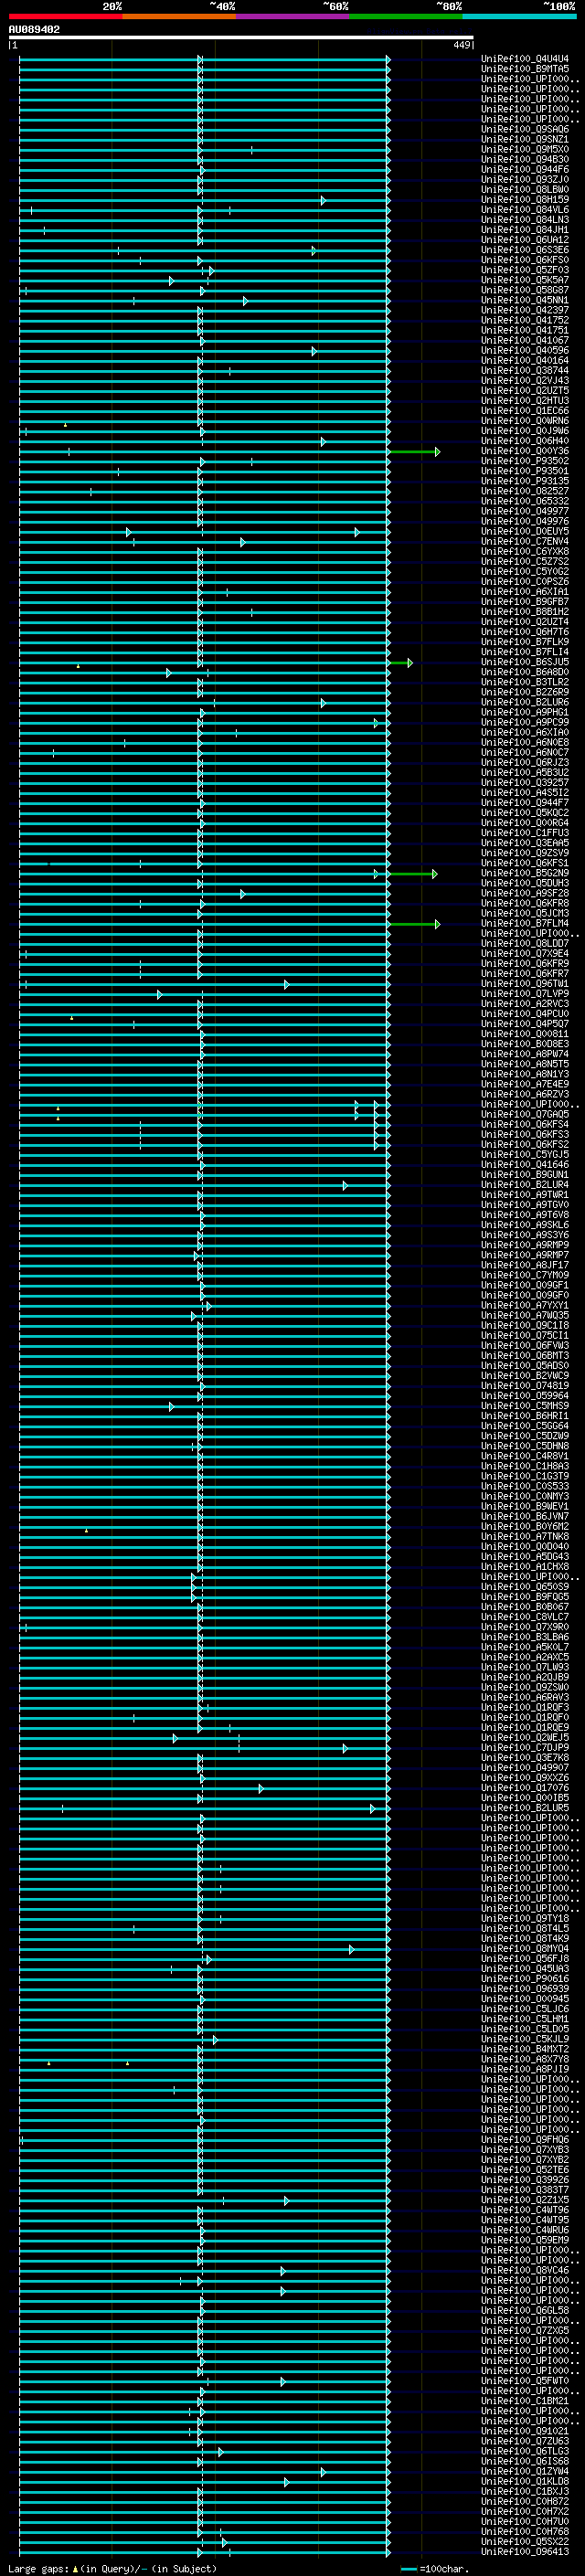Open hit UniRef100_Q00Y36
Screen dimensions: 585x2576
point(525,451)
